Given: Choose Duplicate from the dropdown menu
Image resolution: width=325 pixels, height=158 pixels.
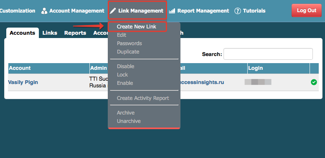Looking at the screenshot, I should [x=128, y=52].
